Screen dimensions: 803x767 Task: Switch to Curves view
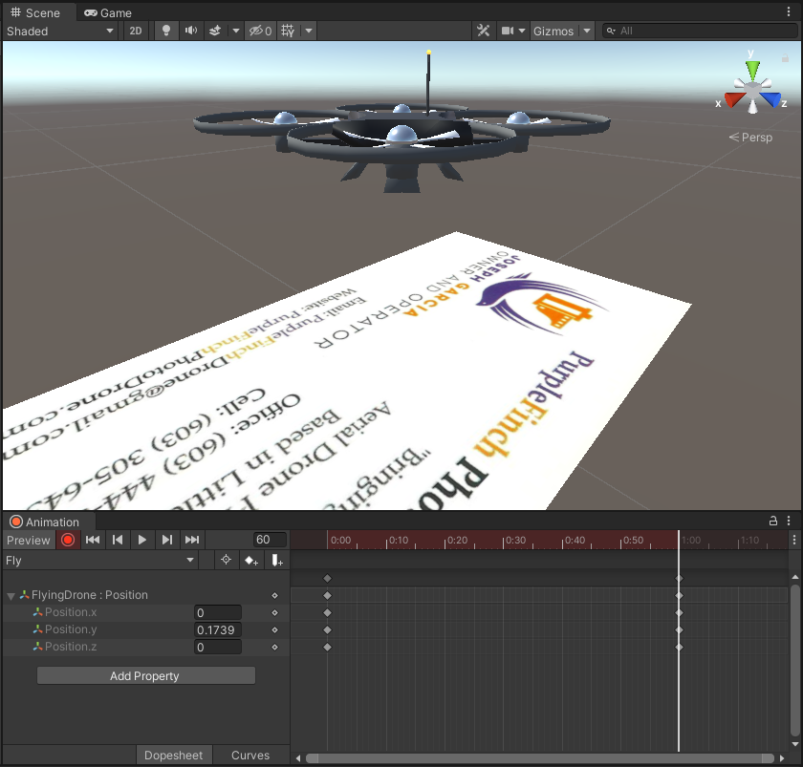tap(250, 756)
